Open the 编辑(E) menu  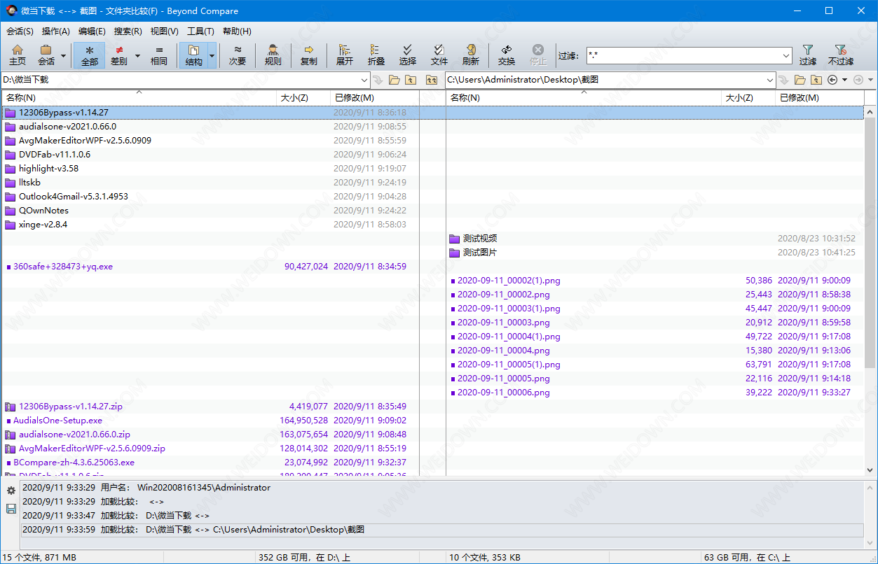coord(92,31)
